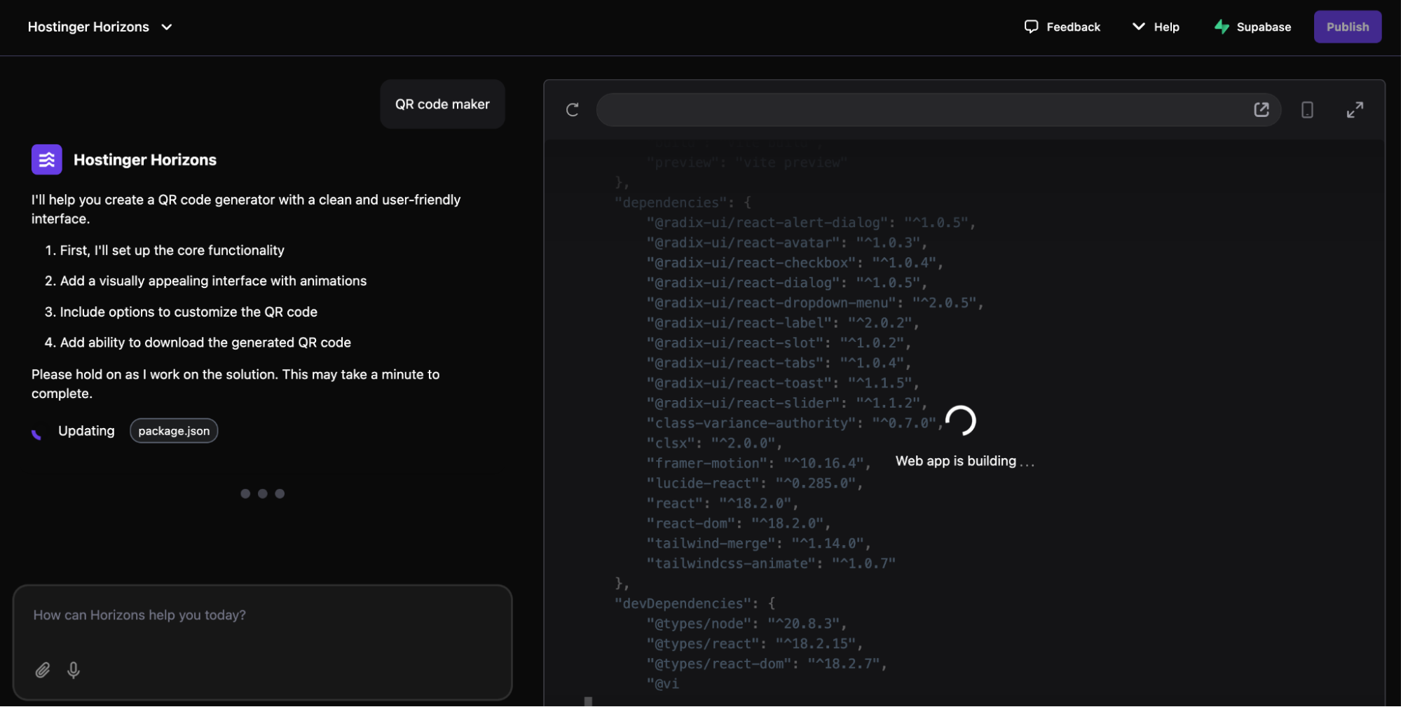Screen dimensions: 1401x707
Task: Expand preview to fullscreen
Action: [x=1354, y=109]
